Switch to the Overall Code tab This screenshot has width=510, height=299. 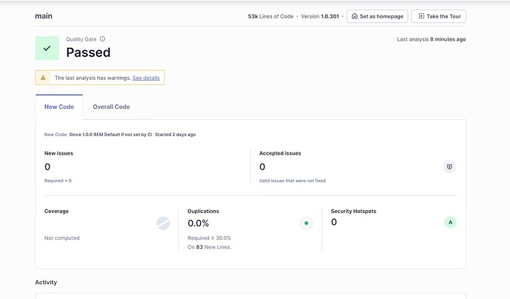[x=111, y=107]
